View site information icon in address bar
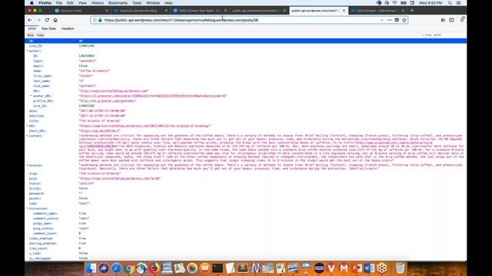Screen dimensions: 492x276 click(95, 20)
